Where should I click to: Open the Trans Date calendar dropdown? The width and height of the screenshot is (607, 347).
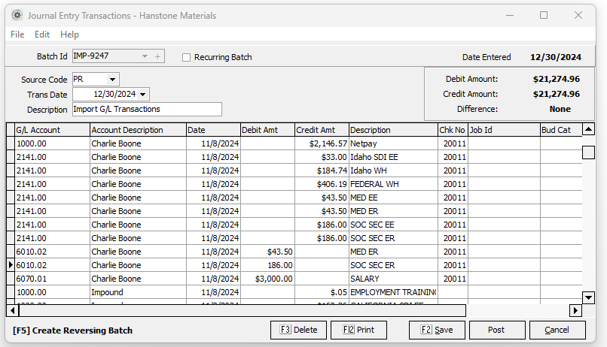[142, 95]
